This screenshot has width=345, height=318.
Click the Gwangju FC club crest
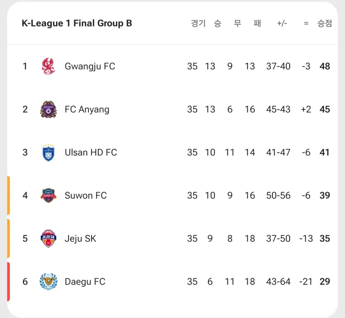click(x=48, y=66)
